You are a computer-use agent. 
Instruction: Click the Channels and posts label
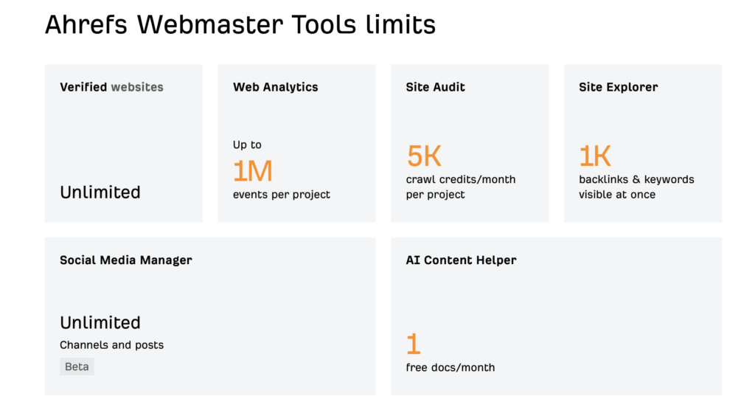tap(112, 345)
